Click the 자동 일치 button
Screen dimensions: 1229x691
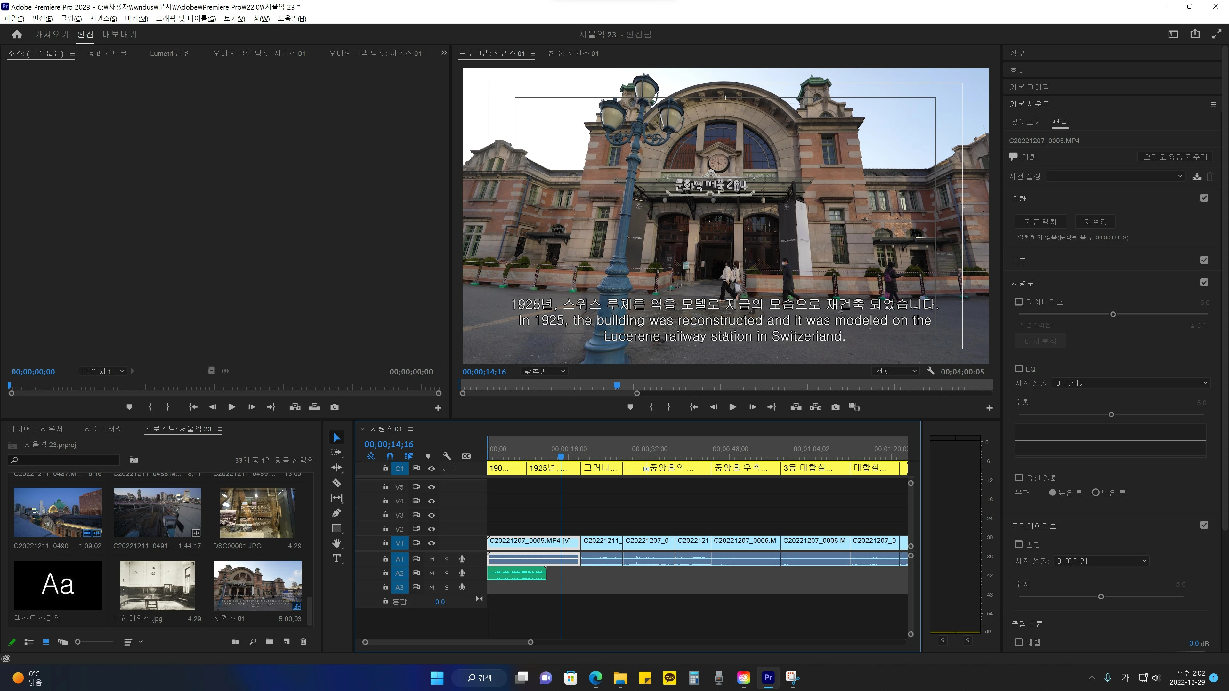pyautogui.click(x=1040, y=222)
